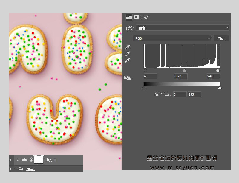
Task: Click the mask link chain on 色阶 1 layer
Action: tap(31, 160)
